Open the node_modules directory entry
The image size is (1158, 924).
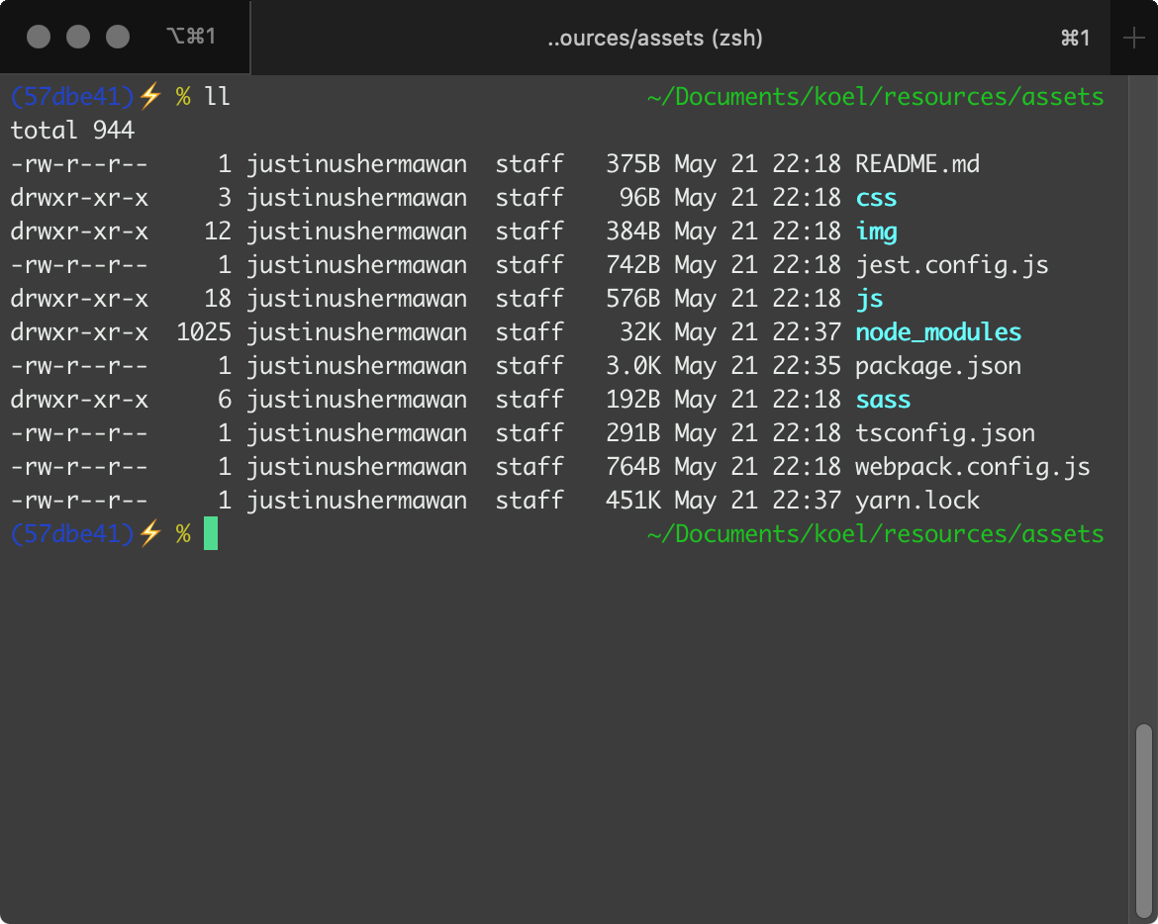pos(937,331)
